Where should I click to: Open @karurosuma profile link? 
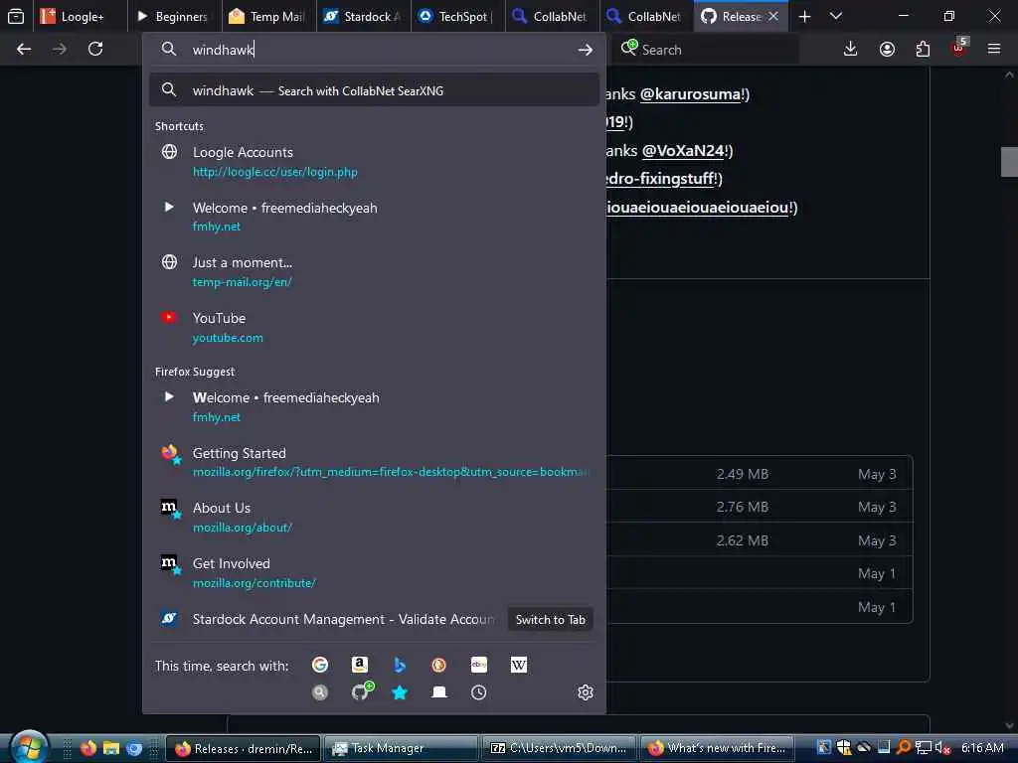click(691, 94)
